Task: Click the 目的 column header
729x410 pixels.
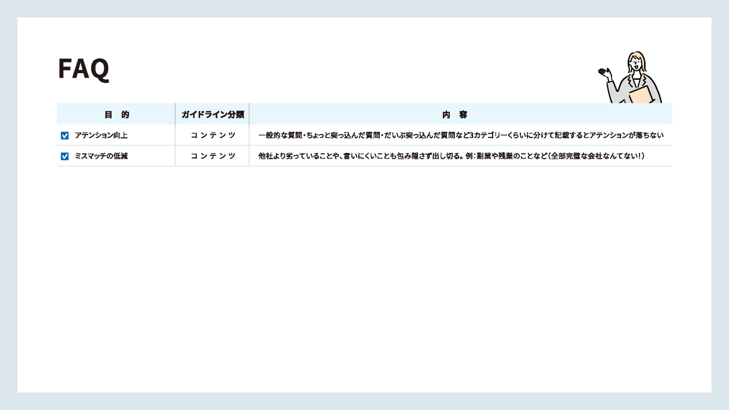Action: [117, 115]
